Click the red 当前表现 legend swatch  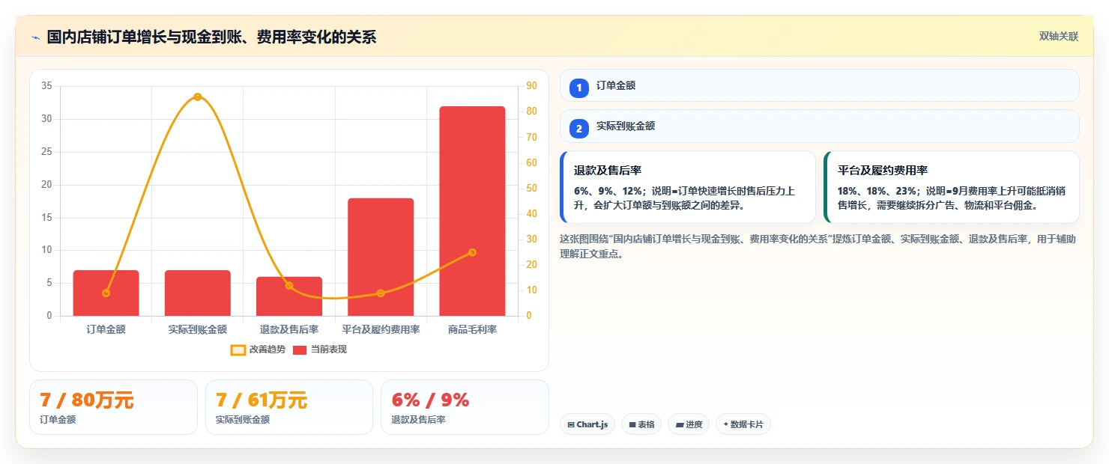(300, 349)
